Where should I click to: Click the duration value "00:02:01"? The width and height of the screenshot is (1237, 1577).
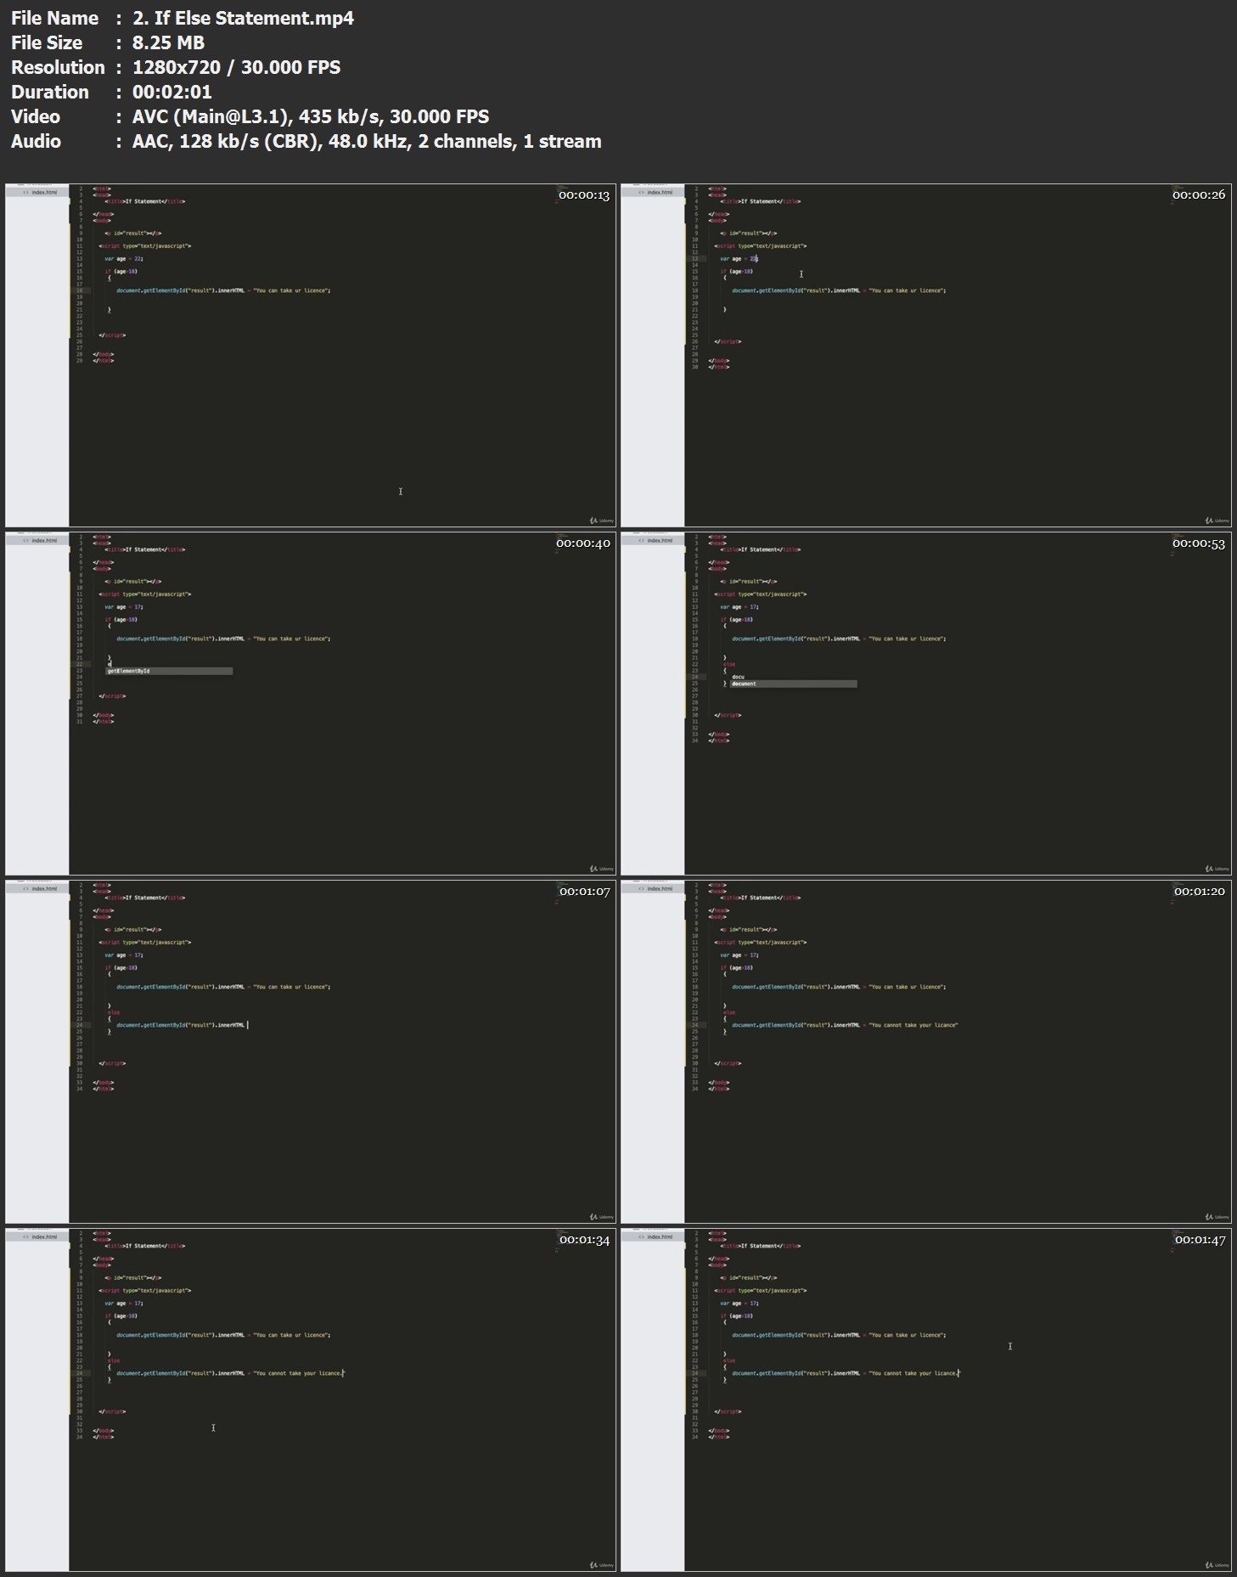coord(171,92)
